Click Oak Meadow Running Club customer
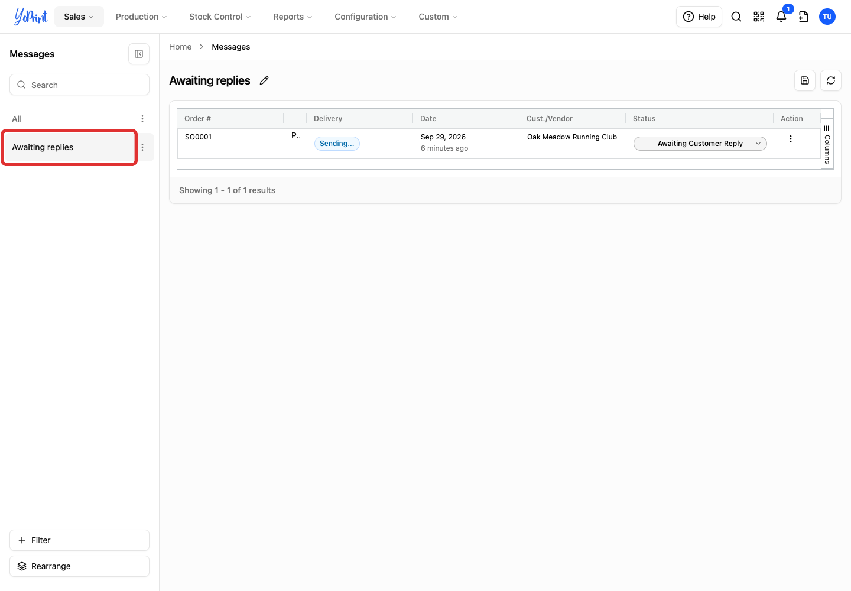 (572, 137)
